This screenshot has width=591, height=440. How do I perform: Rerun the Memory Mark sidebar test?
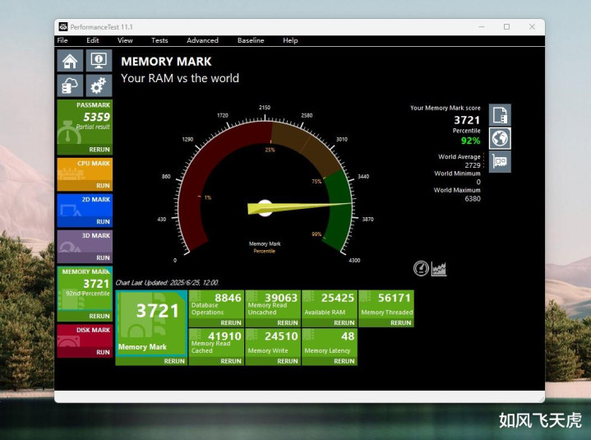[99, 316]
